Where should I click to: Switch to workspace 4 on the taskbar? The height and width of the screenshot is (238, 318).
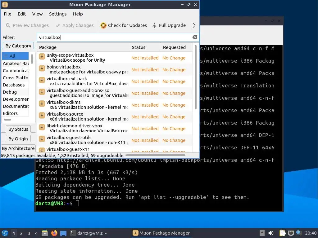(x=36, y=233)
